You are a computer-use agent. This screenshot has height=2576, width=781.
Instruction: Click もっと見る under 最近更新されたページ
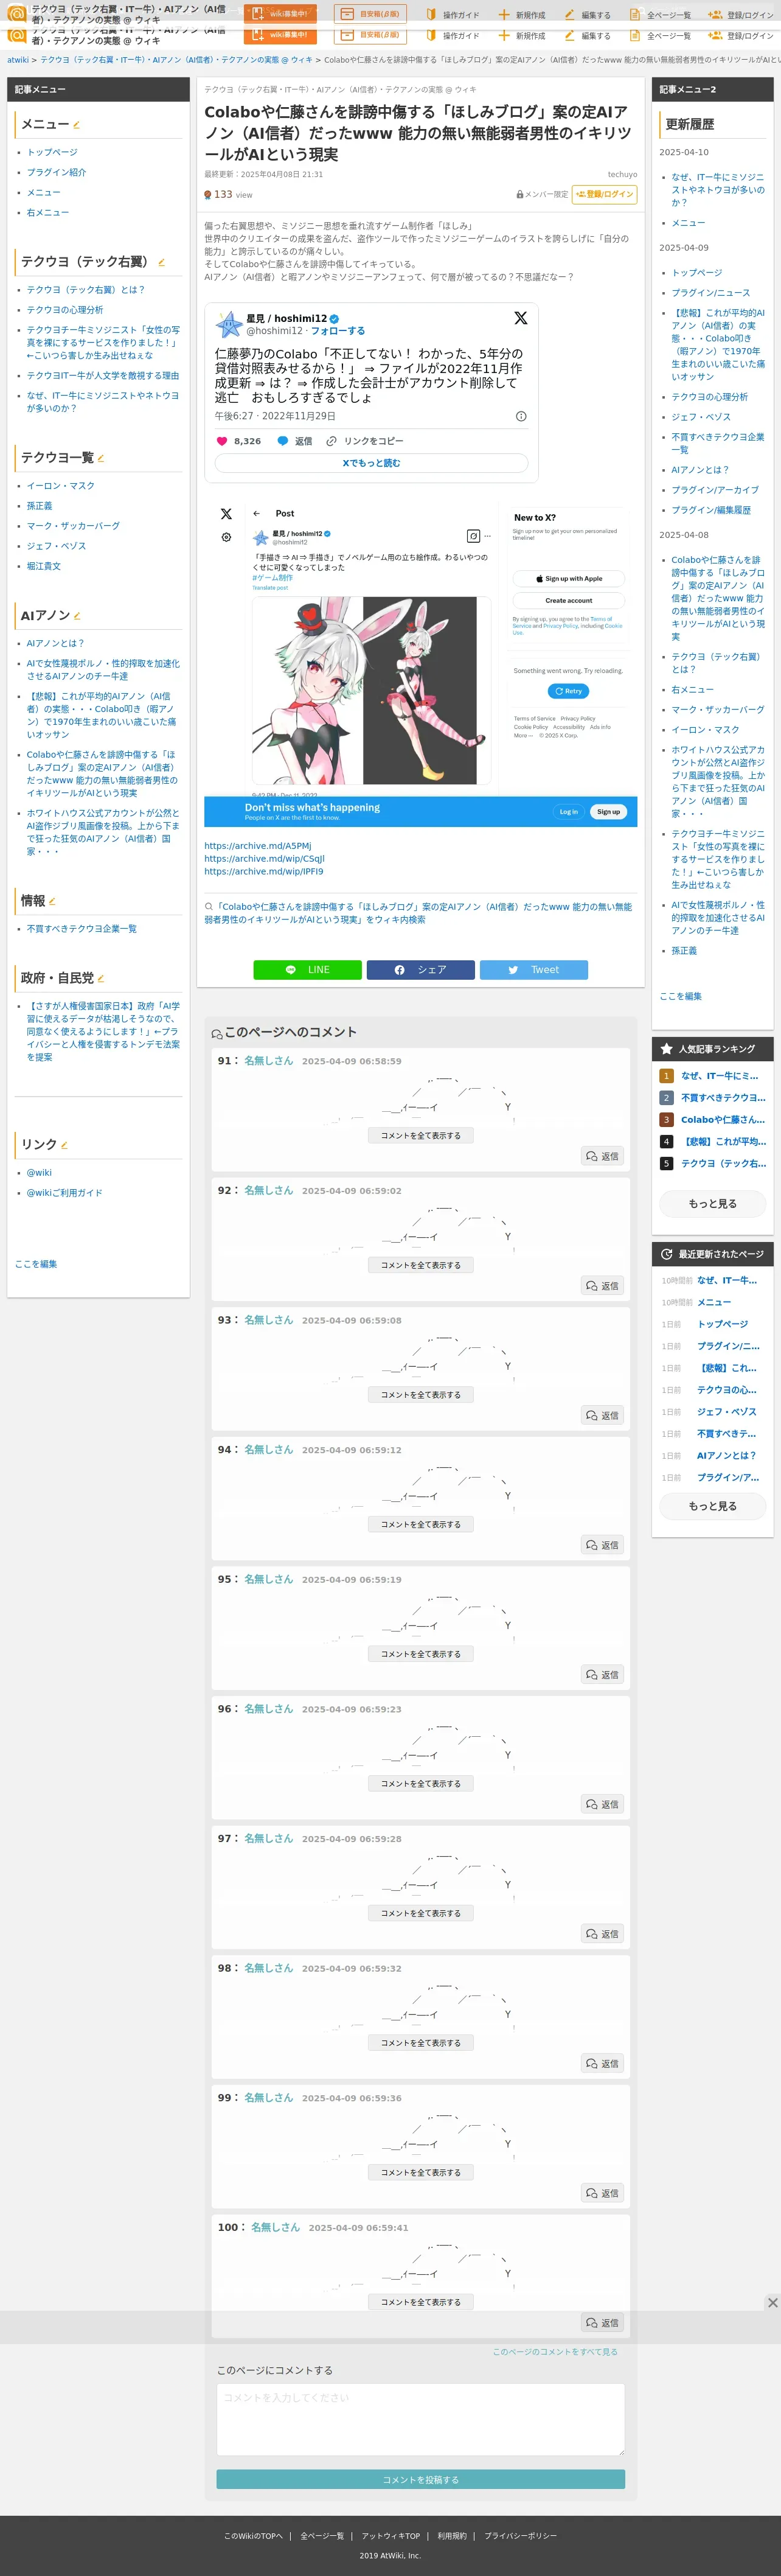point(713,1506)
